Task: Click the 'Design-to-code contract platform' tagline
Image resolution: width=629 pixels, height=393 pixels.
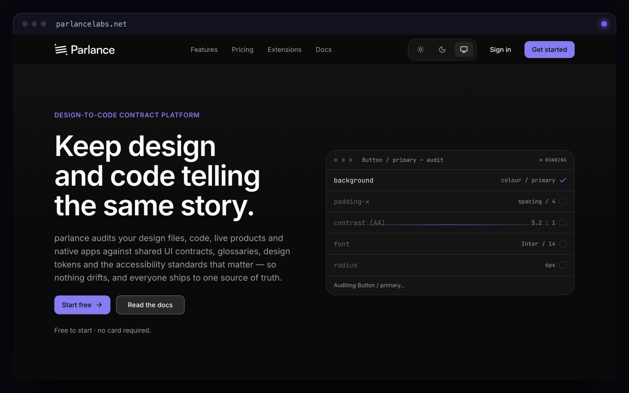Action: [x=127, y=115]
